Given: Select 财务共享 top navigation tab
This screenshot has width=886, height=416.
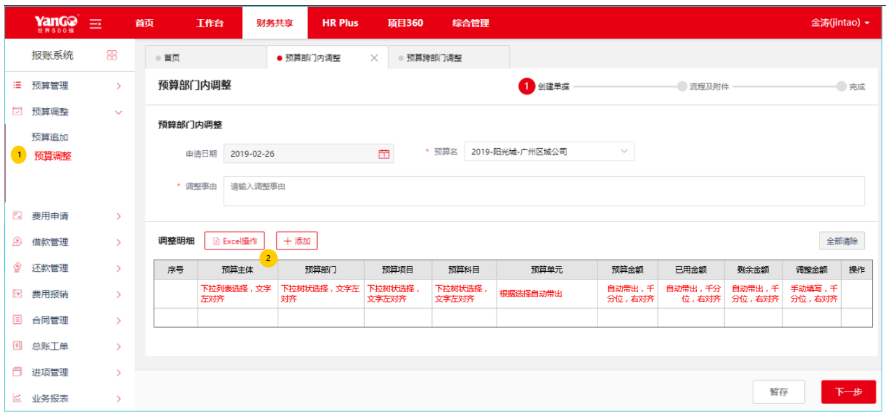Looking at the screenshot, I should click(x=274, y=23).
